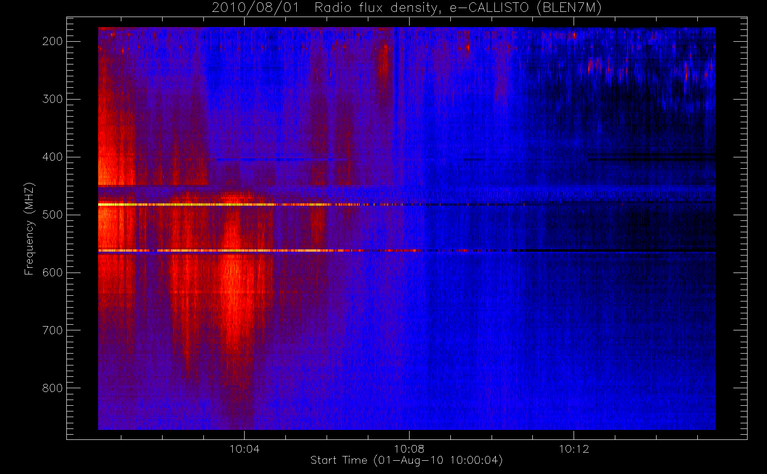Screen dimensions: 767x474
Task: Click the 10:04 time axis label
Action: (x=245, y=449)
